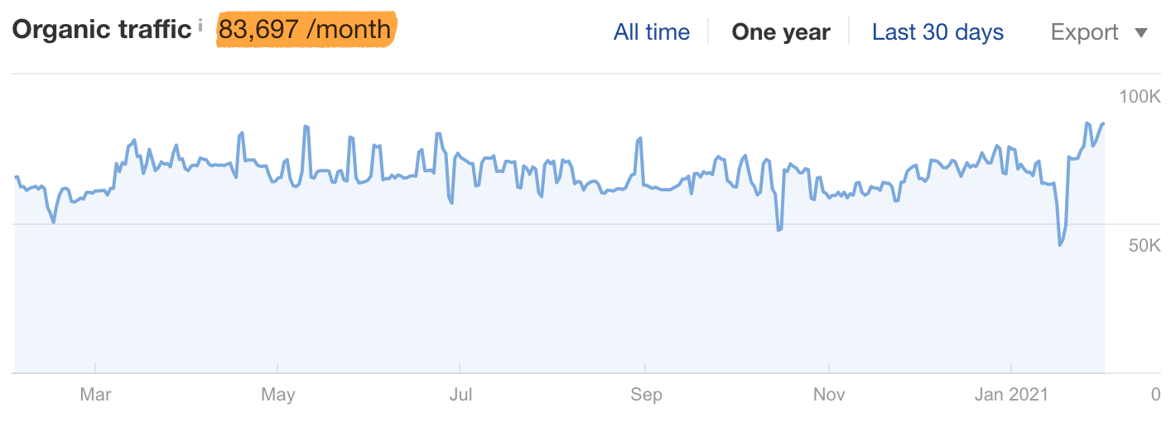This screenshot has height=427, width=1176.
Task: Select the One year range
Action: (x=780, y=32)
